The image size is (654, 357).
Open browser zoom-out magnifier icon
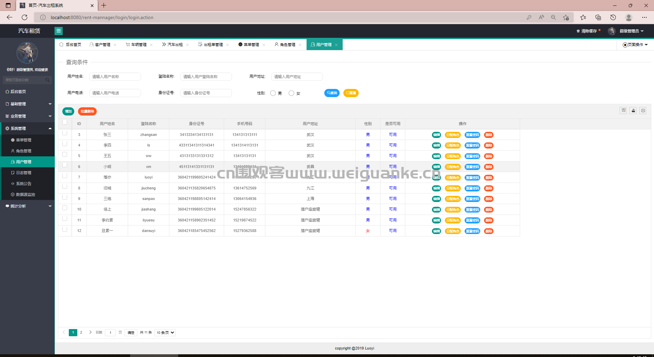pos(554,17)
